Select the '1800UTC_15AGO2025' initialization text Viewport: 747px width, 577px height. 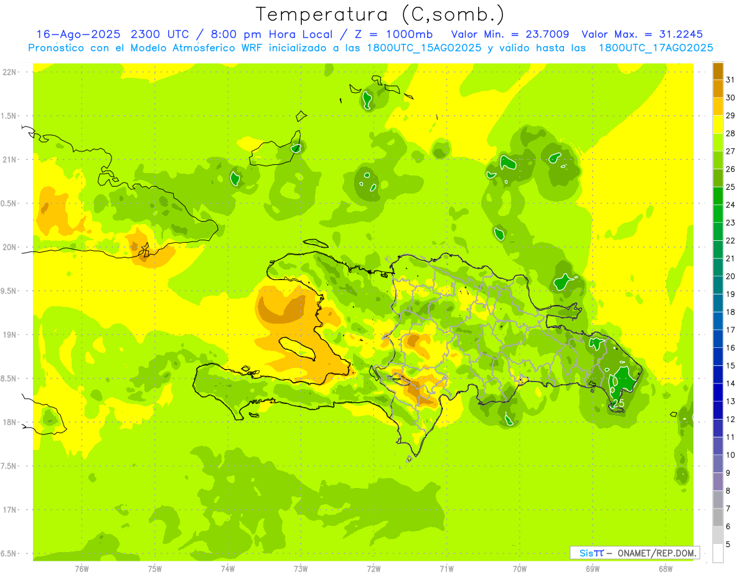(x=420, y=48)
